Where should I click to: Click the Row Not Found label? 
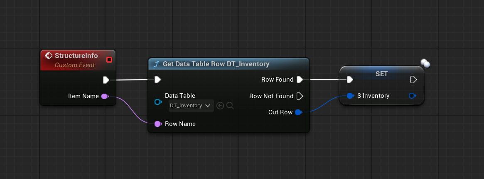click(271, 96)
